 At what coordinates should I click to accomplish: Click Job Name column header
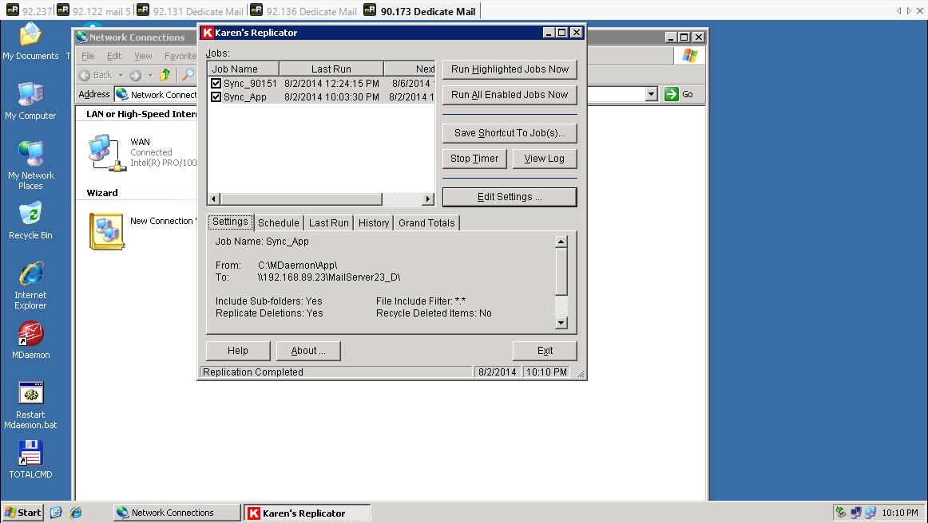tap(243, 69)
